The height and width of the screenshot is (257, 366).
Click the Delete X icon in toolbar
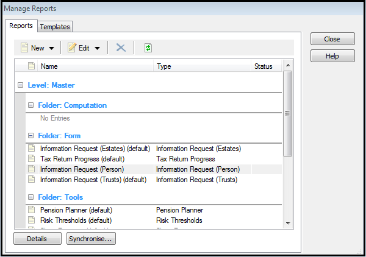[121, 48]
